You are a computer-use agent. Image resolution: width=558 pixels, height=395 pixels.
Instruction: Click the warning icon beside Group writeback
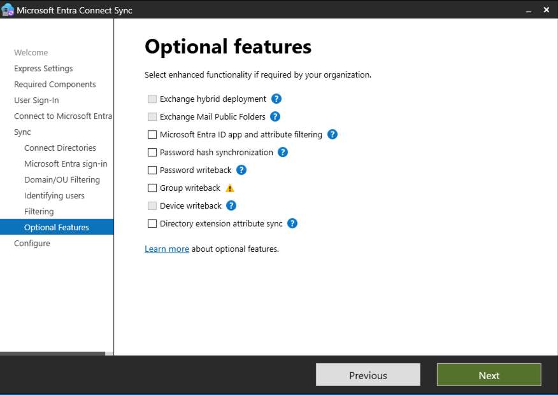(229, 188)
